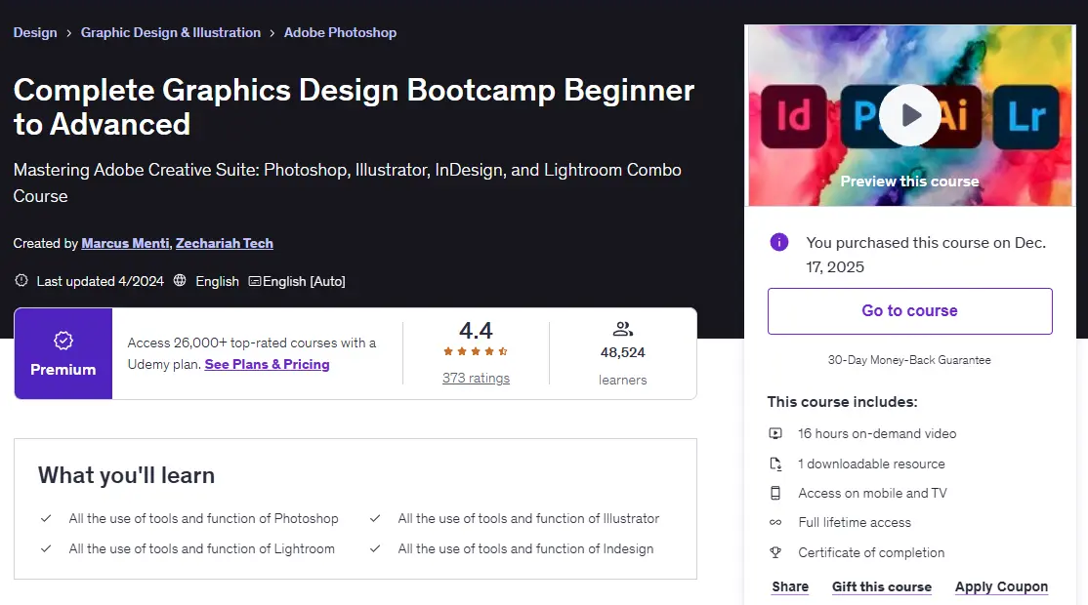
Task: Click Apply Coupon
Action: 1001,586
